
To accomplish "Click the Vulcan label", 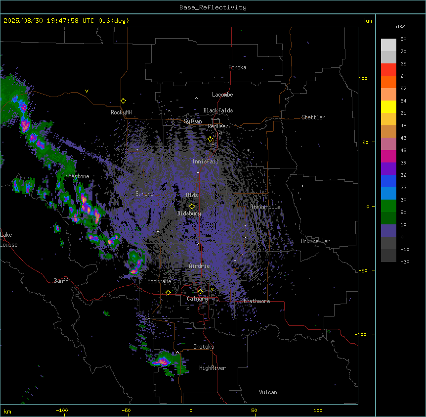I will tap(268, 392).
